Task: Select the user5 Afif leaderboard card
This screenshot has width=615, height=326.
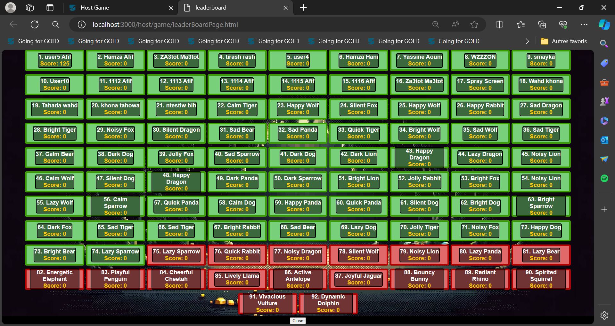Action: (55, 60)
